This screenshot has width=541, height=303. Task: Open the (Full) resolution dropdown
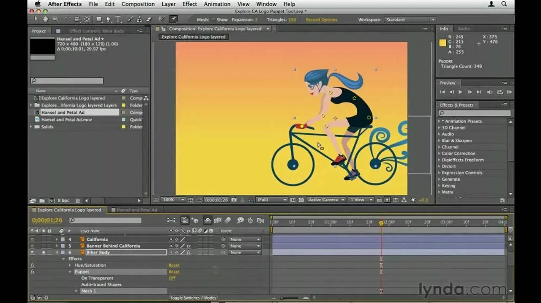click(x=271, y=200)
